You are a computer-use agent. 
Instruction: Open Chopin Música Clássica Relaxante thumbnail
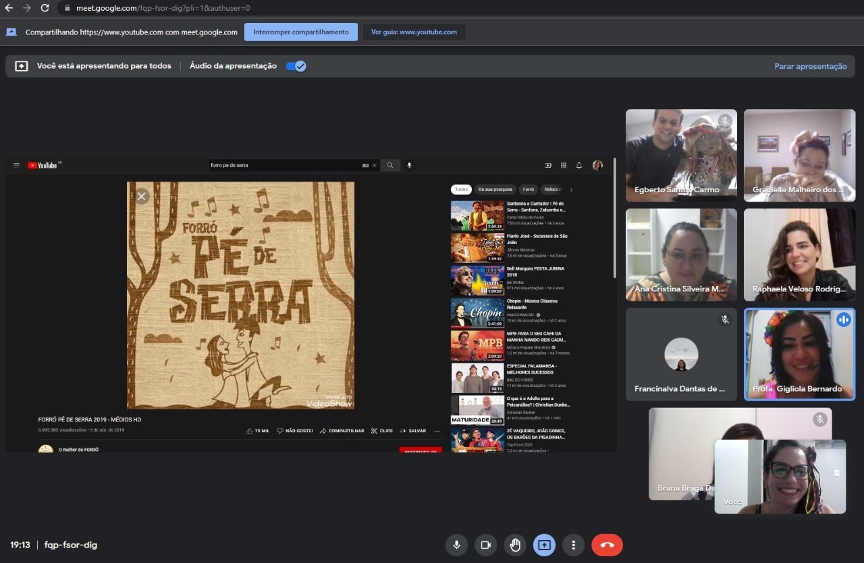point(477,312)
